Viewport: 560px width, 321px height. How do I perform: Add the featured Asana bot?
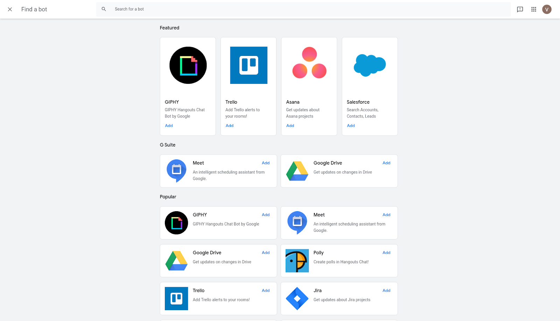(x=290, y=126)
